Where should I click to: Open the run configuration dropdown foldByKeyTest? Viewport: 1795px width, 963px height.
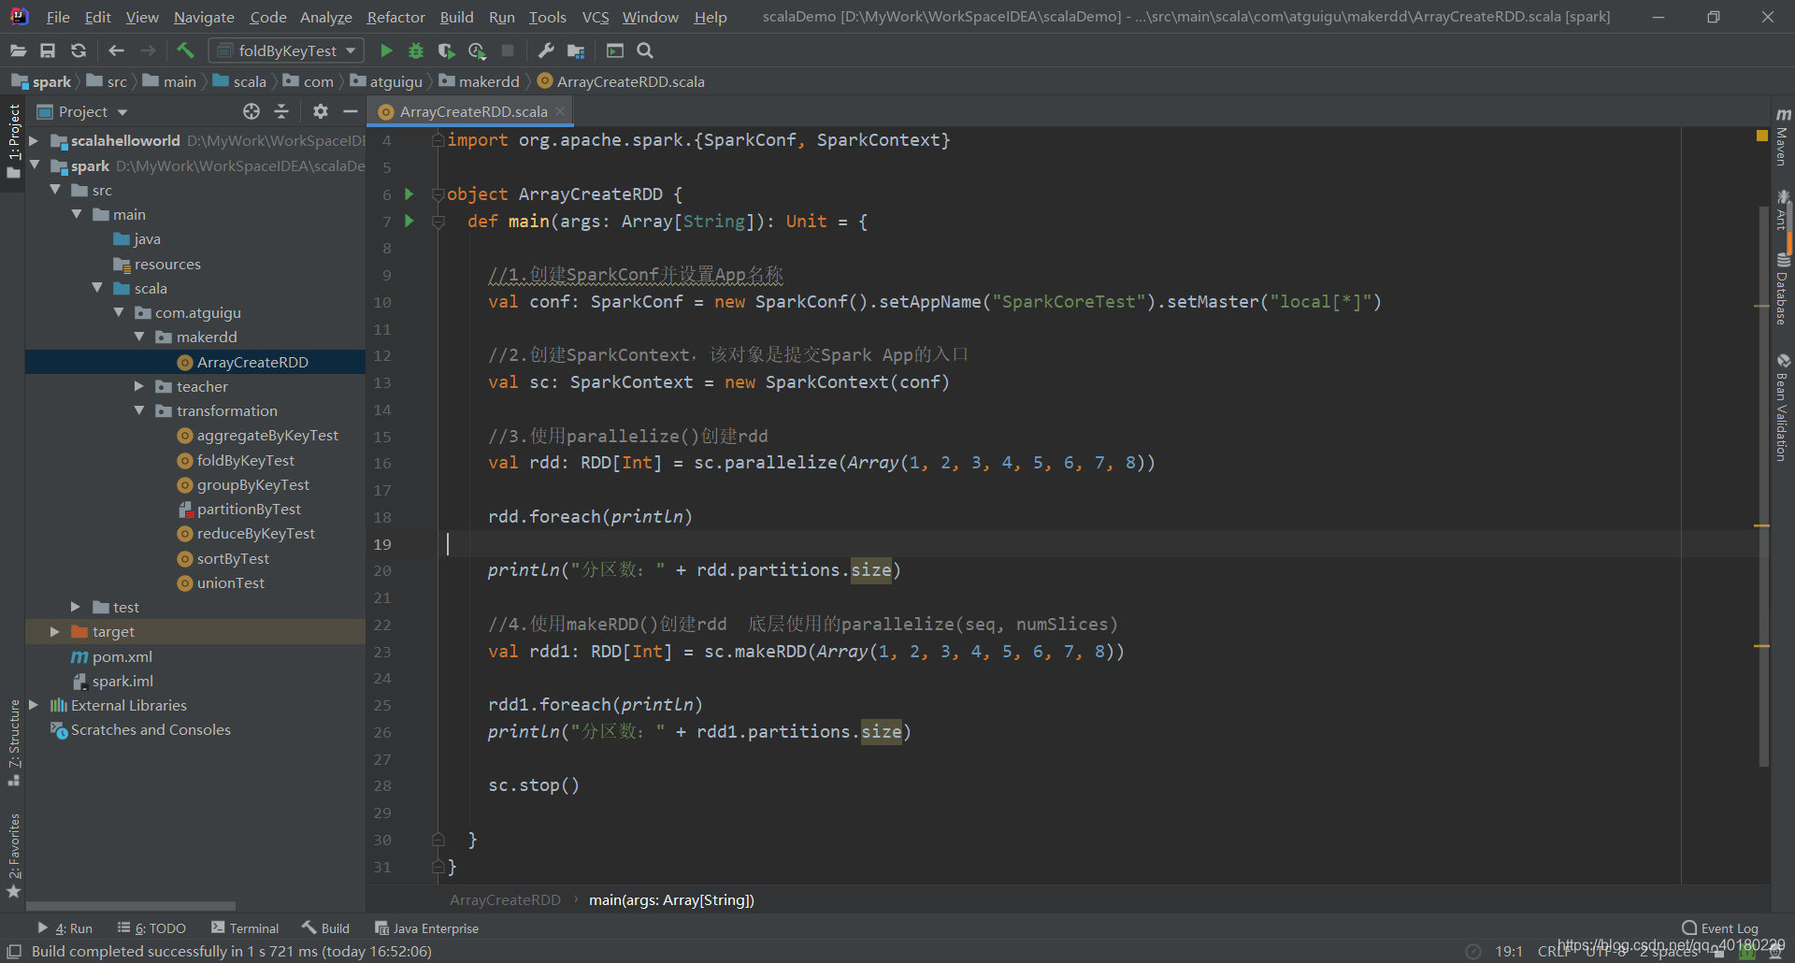(286, 50)
